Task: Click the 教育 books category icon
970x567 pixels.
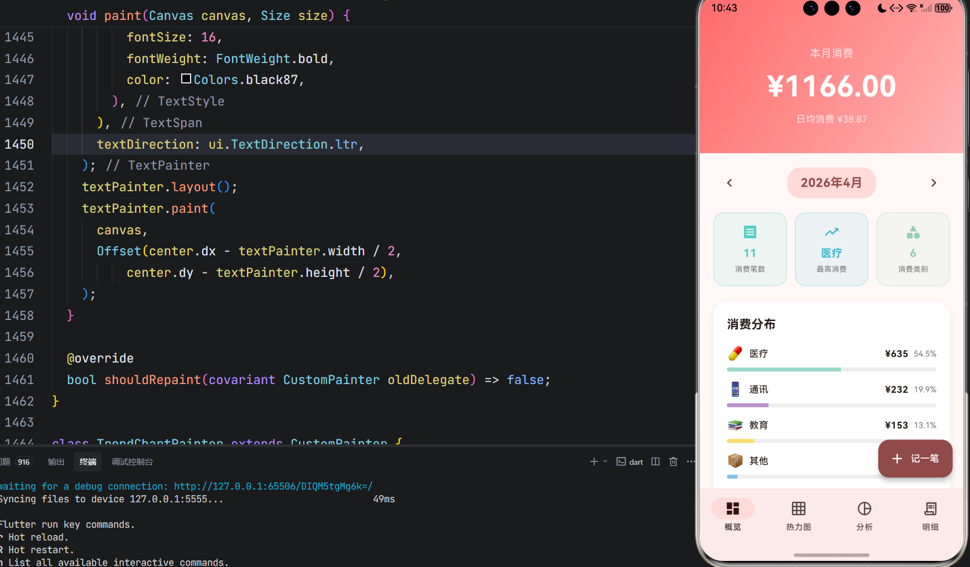Action: [735, 425]
